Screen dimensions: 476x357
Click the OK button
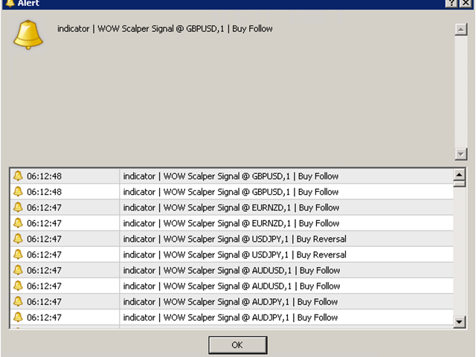238,345
